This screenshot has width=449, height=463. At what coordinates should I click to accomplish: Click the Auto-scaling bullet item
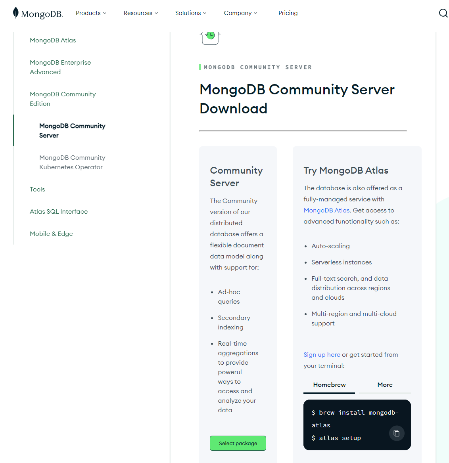[x=330, y=246]
